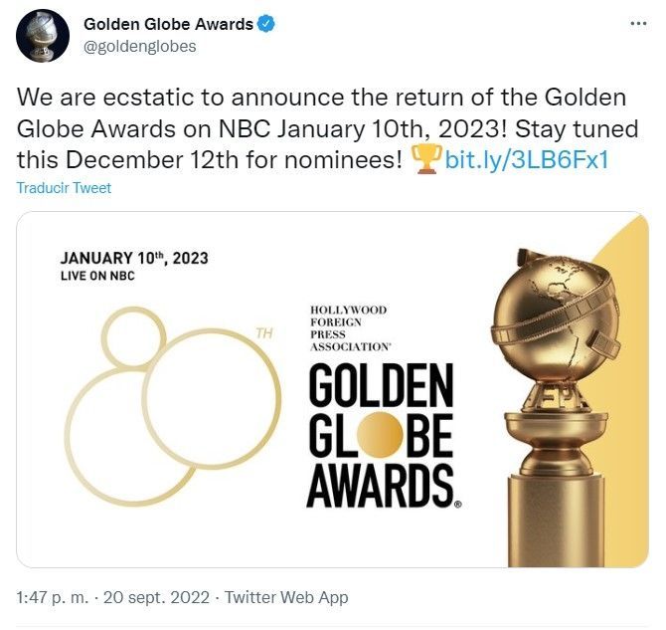Click the JANUARY 10th, 2023 heading in image

[x=134, y=258]
